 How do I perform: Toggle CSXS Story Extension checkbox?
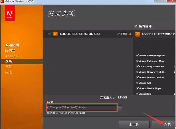pyautogui.click(x=137, y=67)
